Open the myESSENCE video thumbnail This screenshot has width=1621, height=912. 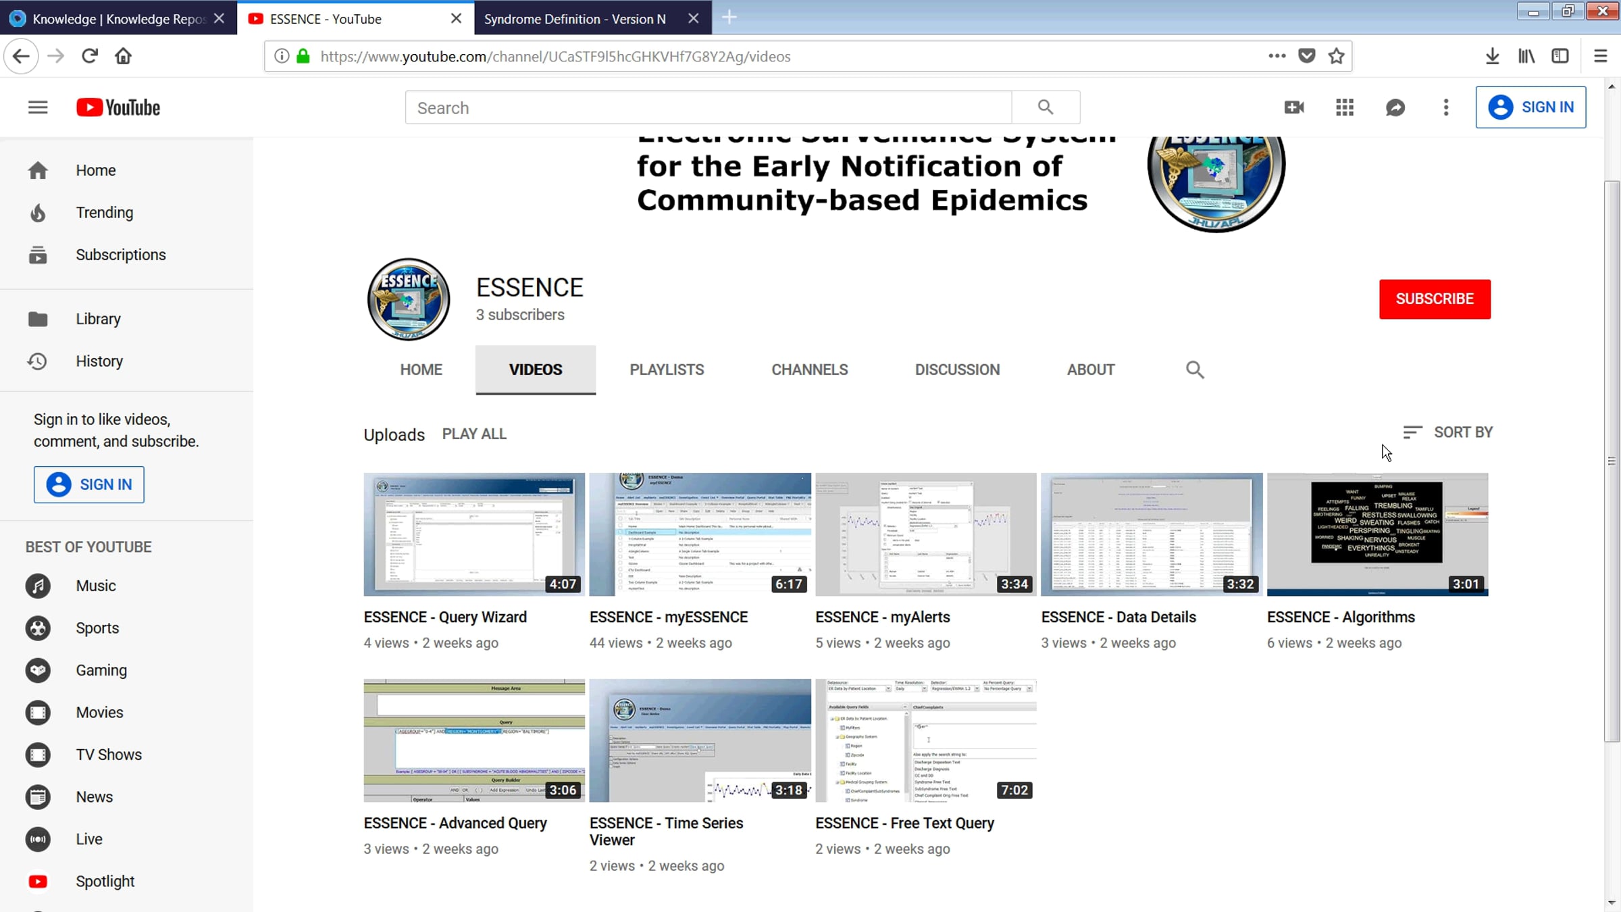tap(700, 534)
